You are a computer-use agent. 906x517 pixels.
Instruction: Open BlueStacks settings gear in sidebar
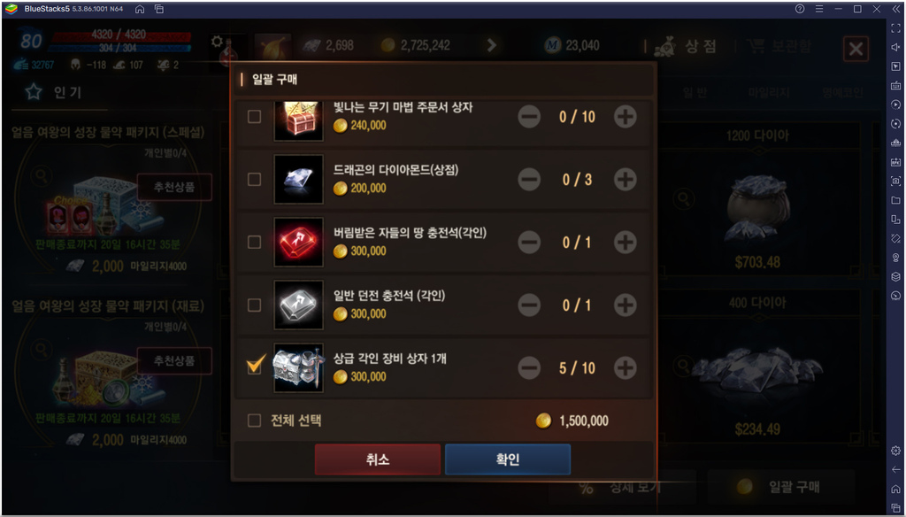click(895, 450)
